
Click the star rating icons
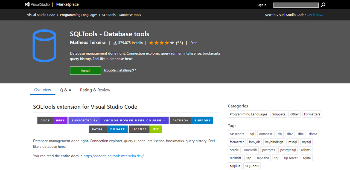pyautogui.click(x=162, y=43)
